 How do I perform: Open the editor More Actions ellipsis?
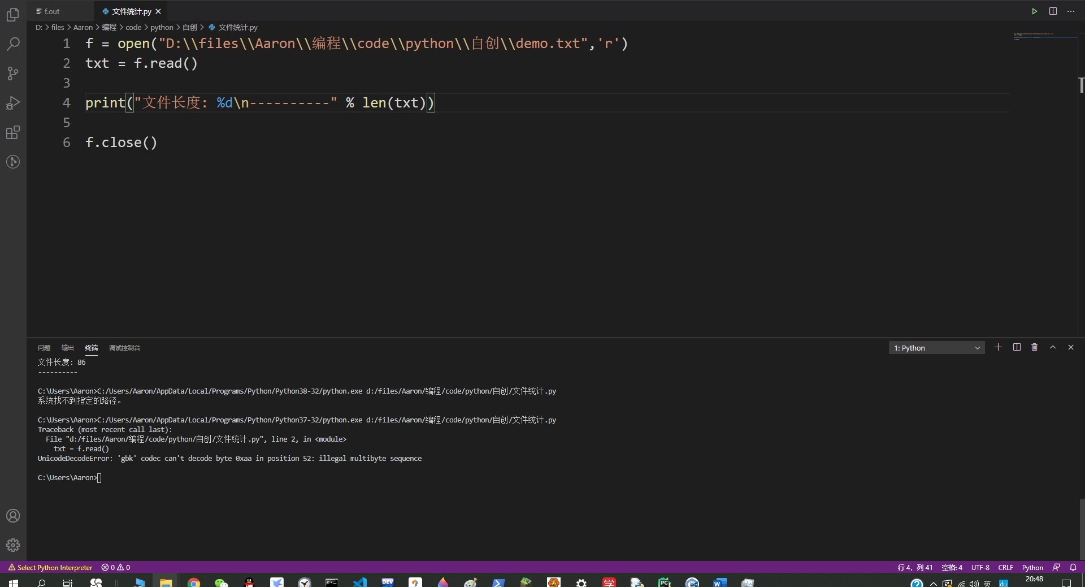(x=1071, y=11)
